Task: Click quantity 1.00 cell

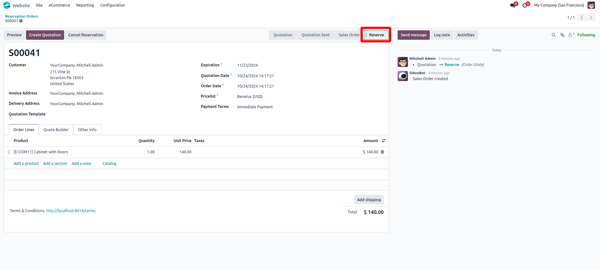Action: coord(151,152)
